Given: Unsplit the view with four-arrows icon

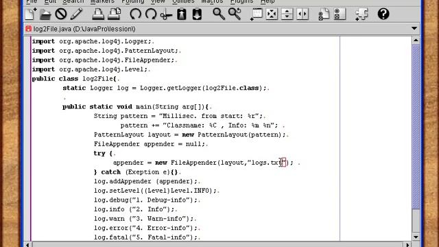Looking at the screenshot, I should [272, 14].
